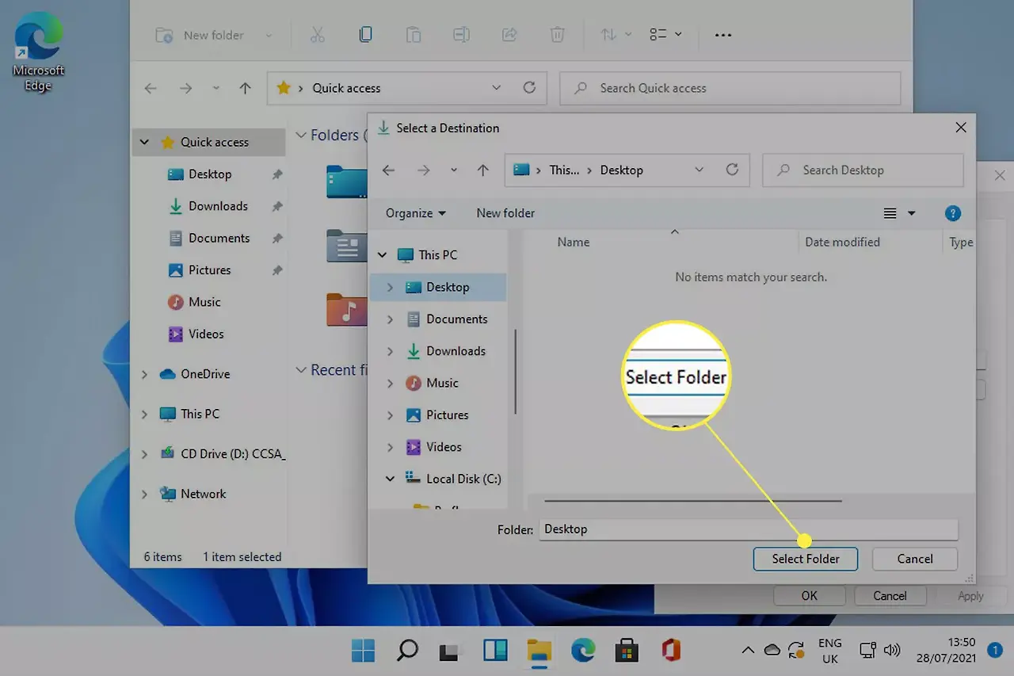Open Pictures in Explorer Quick access
This screenshot has width=1014, height=676.
coord(209,270)
